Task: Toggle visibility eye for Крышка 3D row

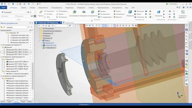Action: pos(31,33)
